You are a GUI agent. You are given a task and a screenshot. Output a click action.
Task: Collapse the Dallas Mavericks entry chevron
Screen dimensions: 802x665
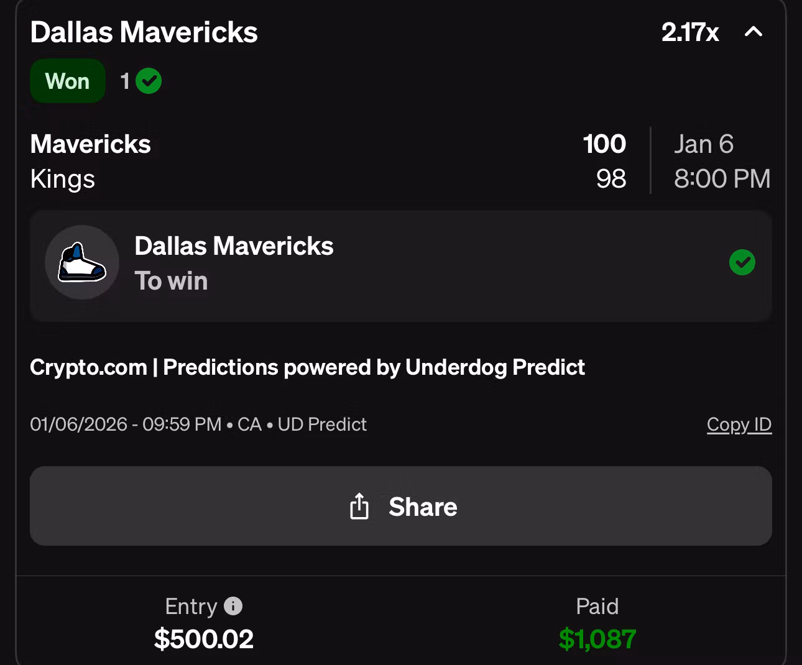753,32
